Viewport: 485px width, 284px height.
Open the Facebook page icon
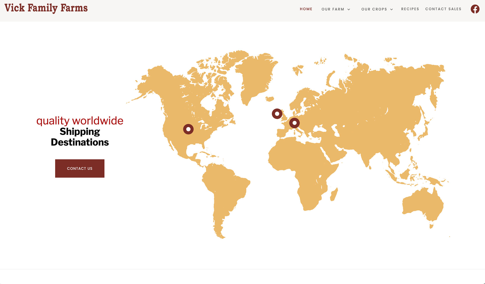point(475,9)
